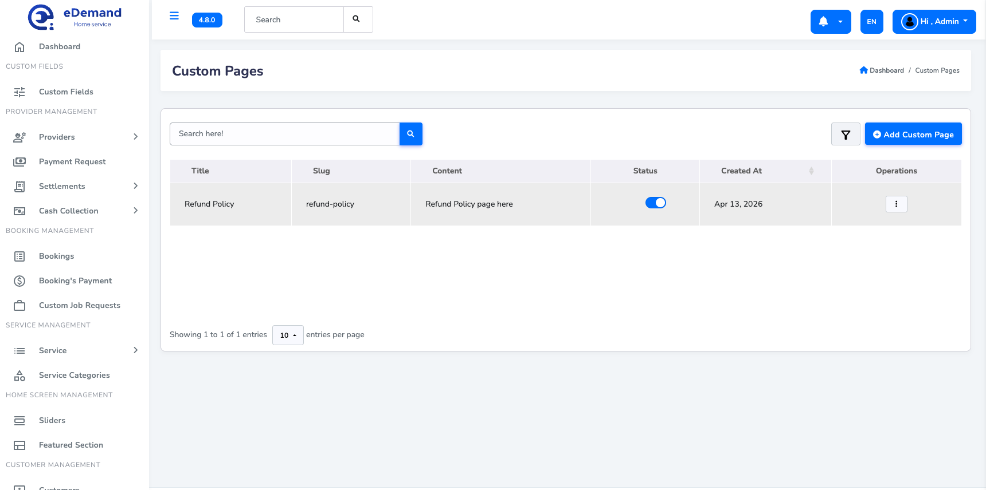Click the 4.8.0 version badge
The height and width of the screenshot is (490, 986).
[x=207, y=20]
